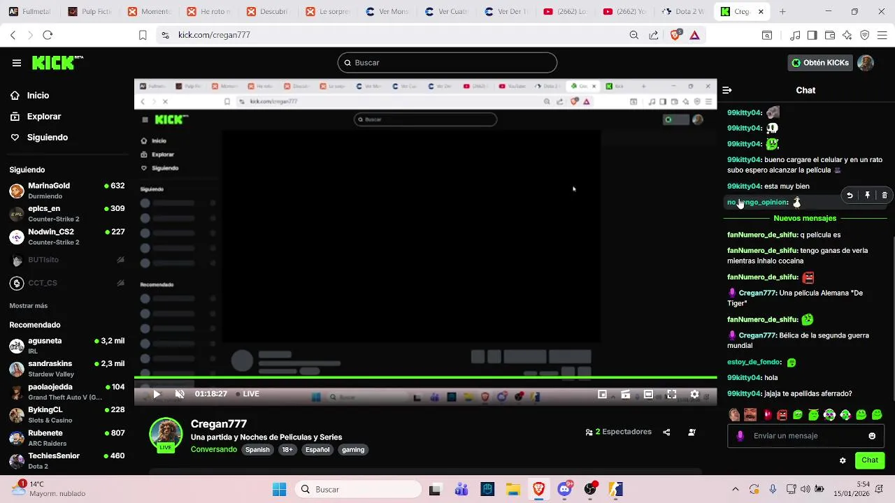
Task: Switch to Dota 2 browser tab
Action: (x=685, y=12)
